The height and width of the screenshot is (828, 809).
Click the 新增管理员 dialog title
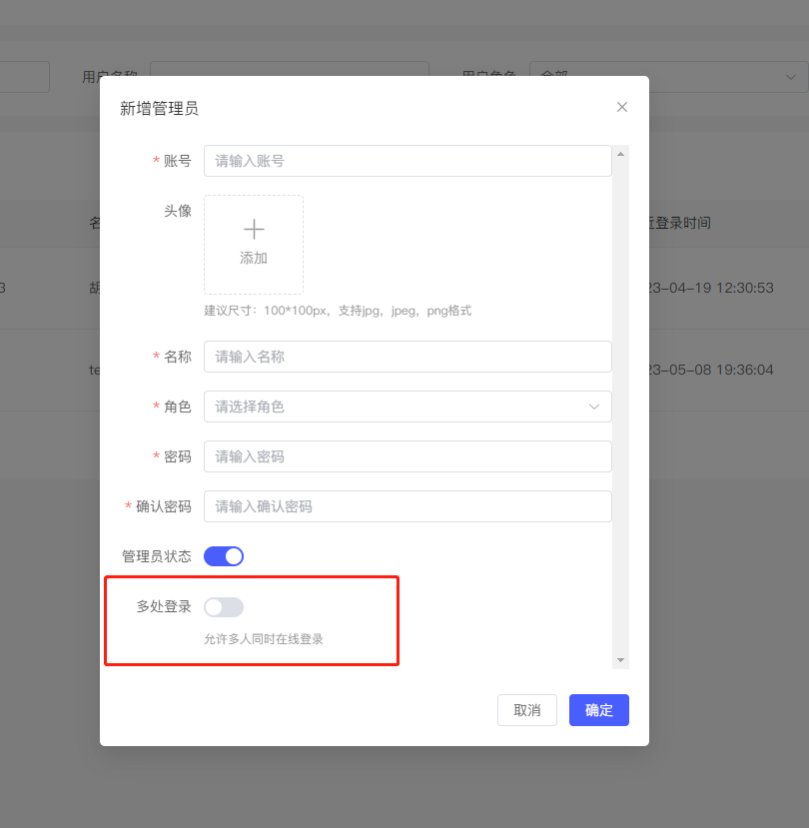159,108
